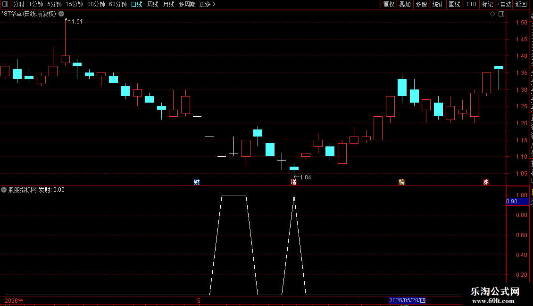Select the 15分钟 period
This screenshot has width=533, height=306.
click(75, 4)
